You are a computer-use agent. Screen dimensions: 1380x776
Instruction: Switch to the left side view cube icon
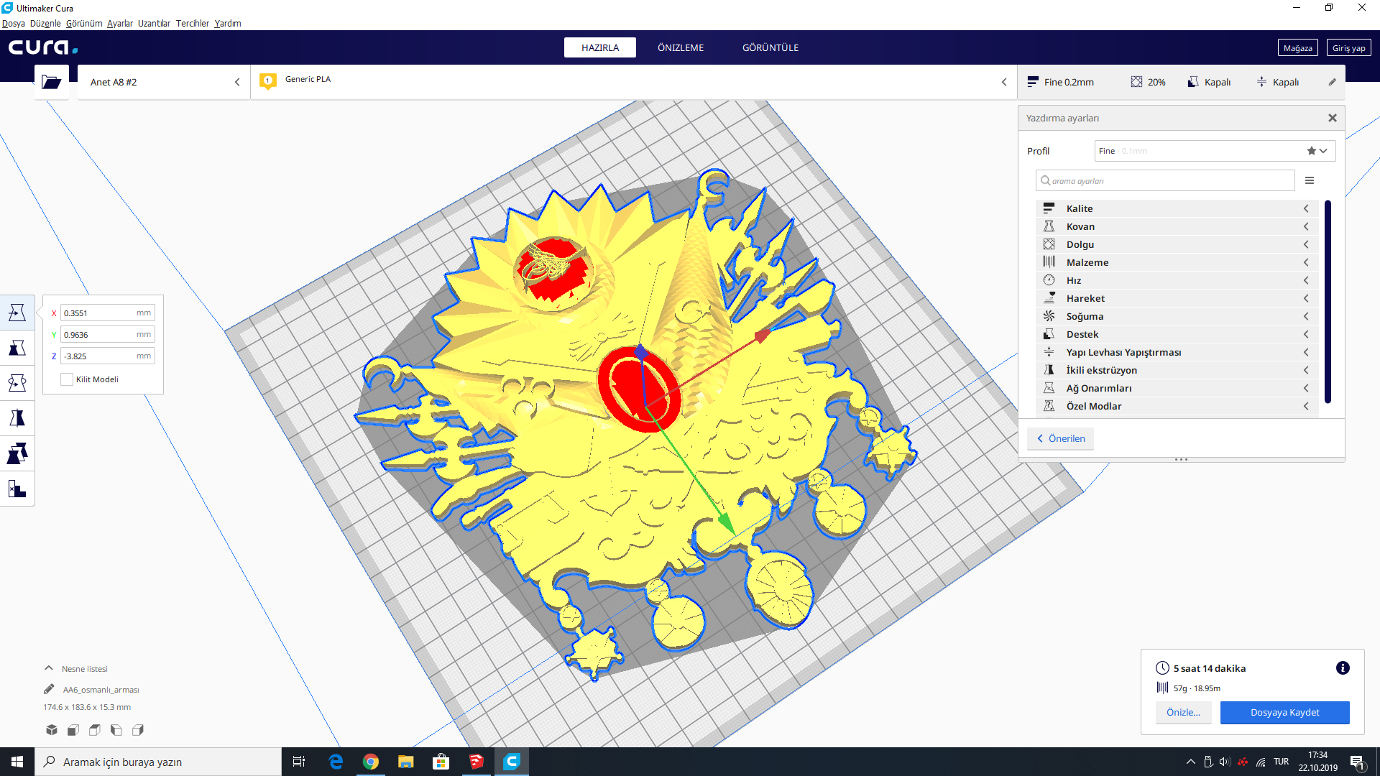116,730
